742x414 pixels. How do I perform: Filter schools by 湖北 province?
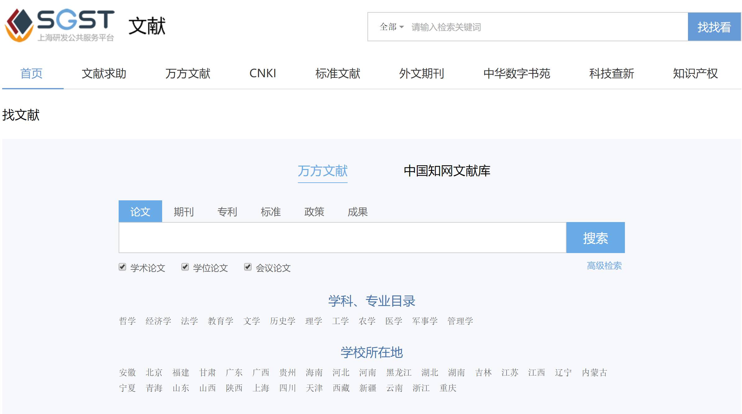coord(430,372)
